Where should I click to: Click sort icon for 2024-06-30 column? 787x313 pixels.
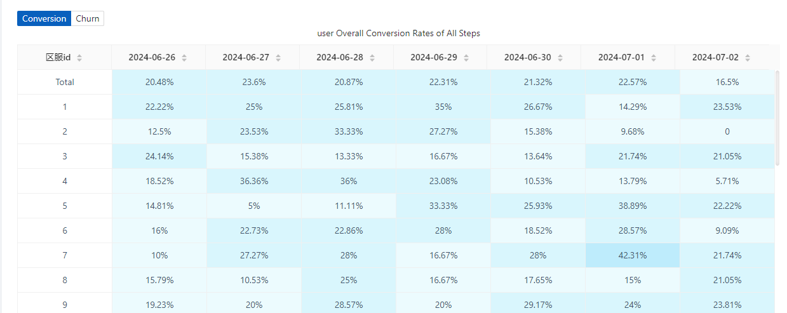(560, 58)
